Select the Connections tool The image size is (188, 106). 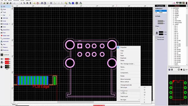5,39
